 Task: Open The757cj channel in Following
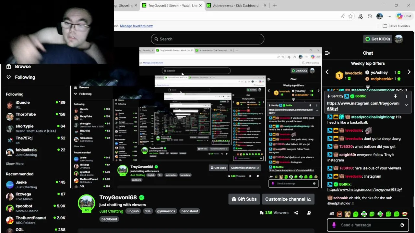point(36,140)
